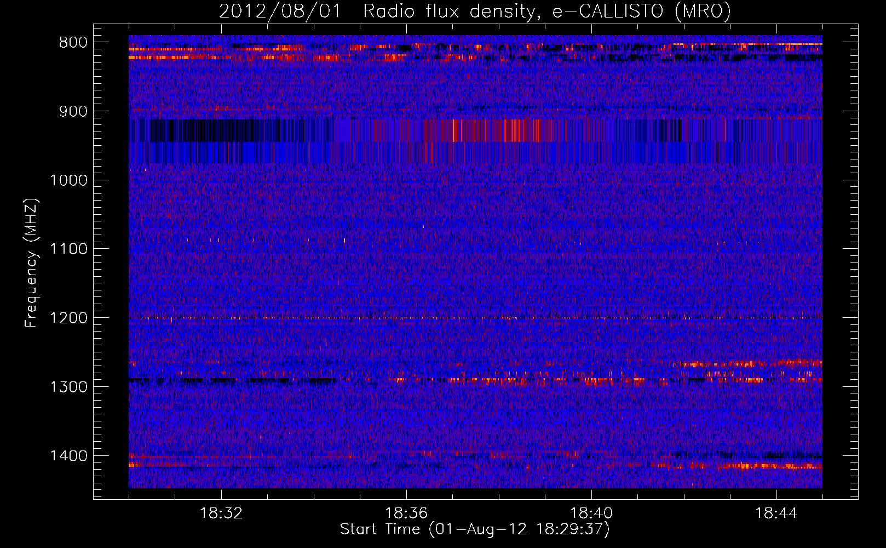
Task: Click the 18:36 time tick label
Action: pos(406,513)
